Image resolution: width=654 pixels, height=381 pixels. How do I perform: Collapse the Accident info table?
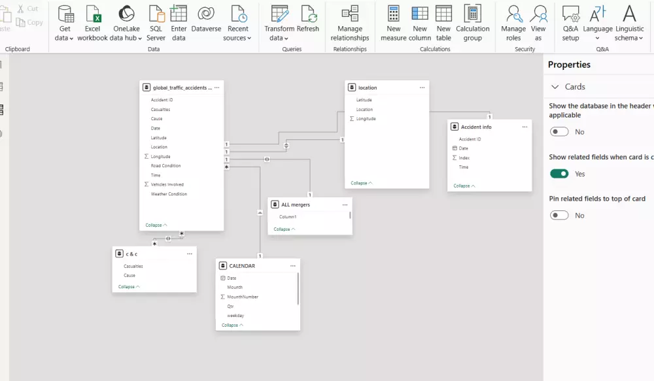coord(464,186)
